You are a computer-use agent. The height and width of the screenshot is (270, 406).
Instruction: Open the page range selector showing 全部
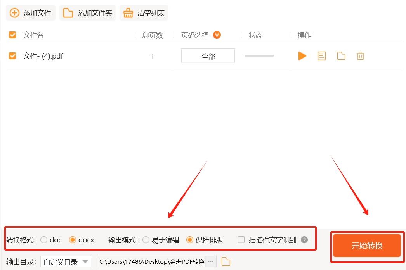tap(208, 56)
